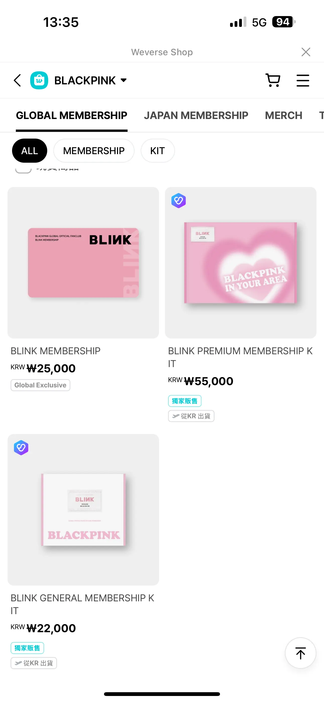Image resolution: width=324 pixels, height=702 pixels.
Task: Toggle the partially hidden filter checkbox
Action: point(23,169)
